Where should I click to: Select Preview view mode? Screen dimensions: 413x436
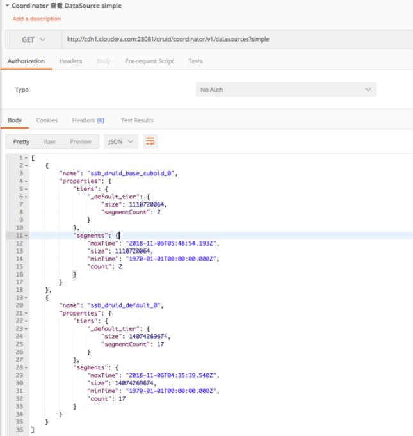pyautogui.click(x=81, y=141)
